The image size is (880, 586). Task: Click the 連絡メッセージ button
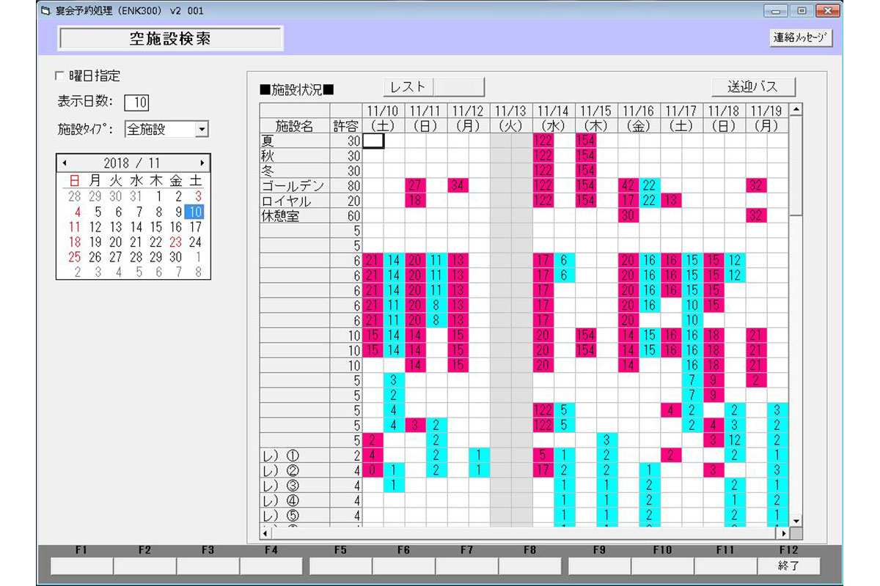[801, 38]
